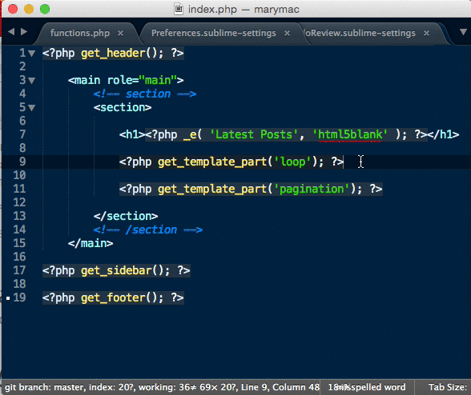Close the window with the red button
Viewport: 471px width, 395px height.
point(13,9)
